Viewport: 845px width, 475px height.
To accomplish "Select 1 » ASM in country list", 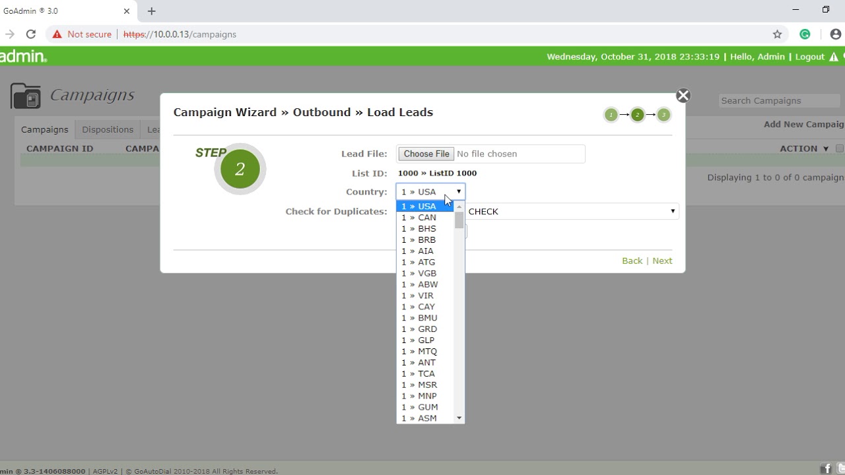I will coord(425,418).
